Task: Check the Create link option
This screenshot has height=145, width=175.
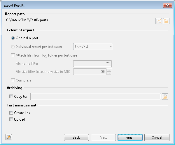Action: point(11,113)
